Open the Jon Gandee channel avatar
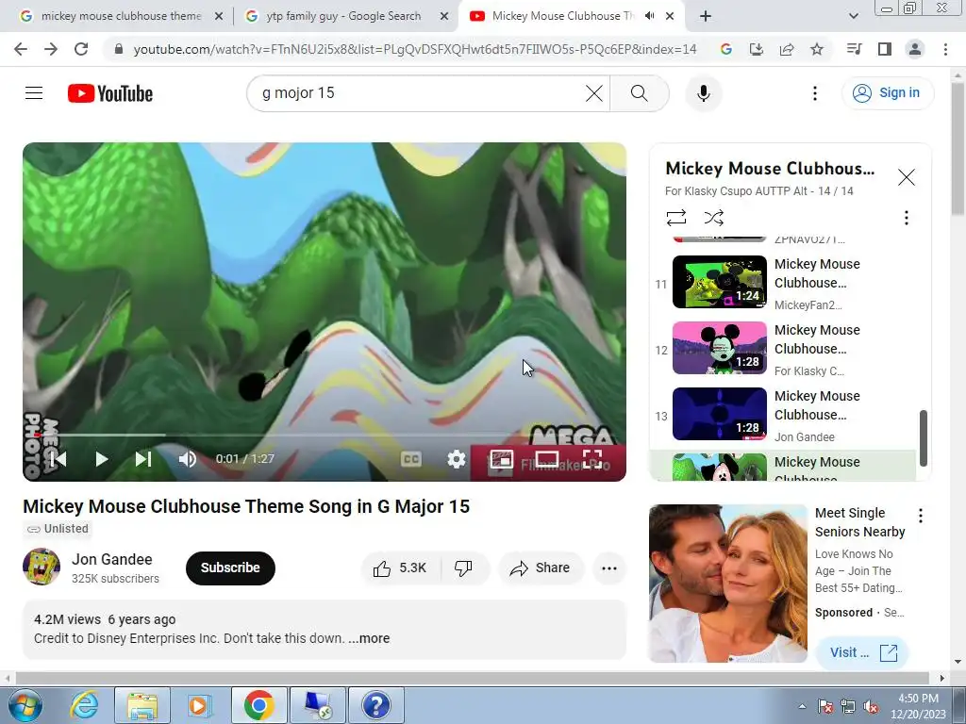 click(x=42, y=567)
